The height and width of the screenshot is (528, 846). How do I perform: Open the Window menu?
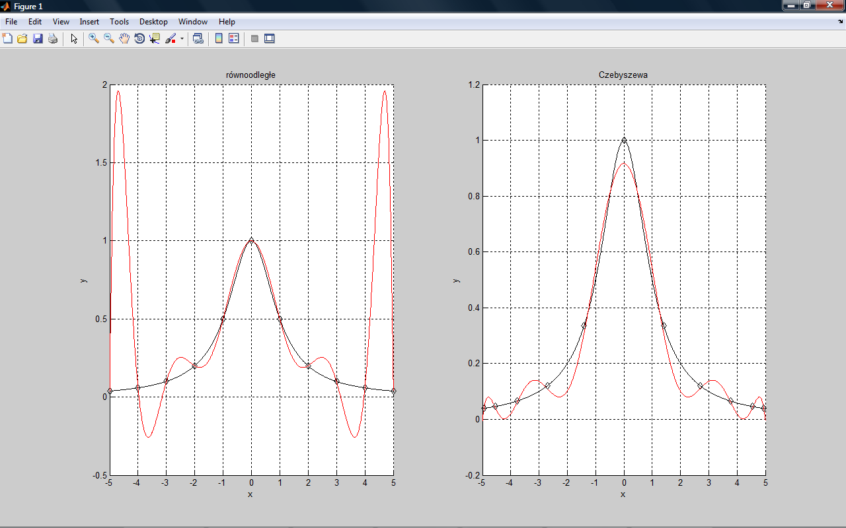193,22
